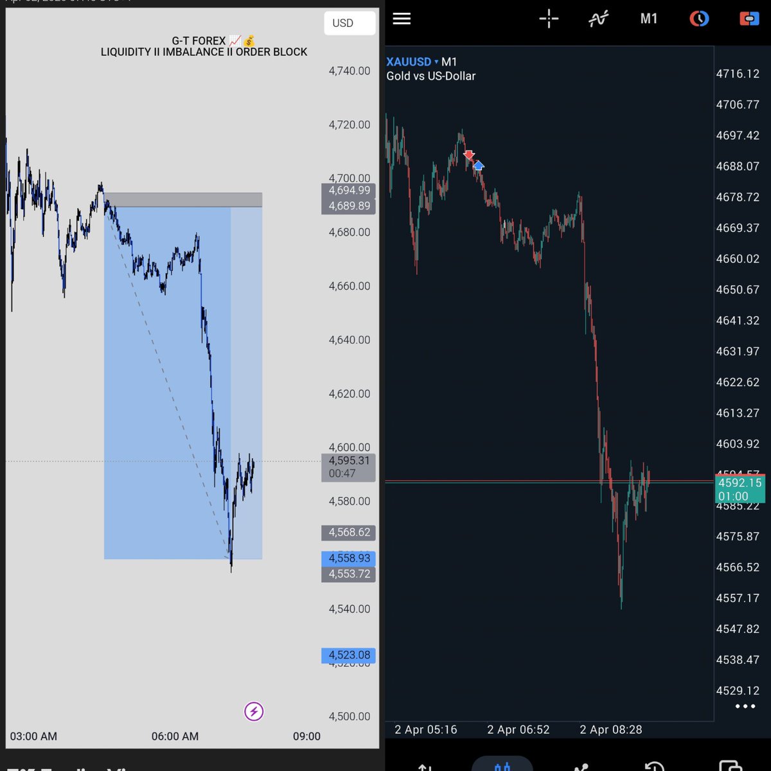Select the 4,689.89 entry price label

coord(348,206)
